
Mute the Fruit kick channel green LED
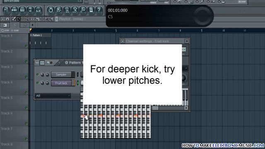click(38, 83)
